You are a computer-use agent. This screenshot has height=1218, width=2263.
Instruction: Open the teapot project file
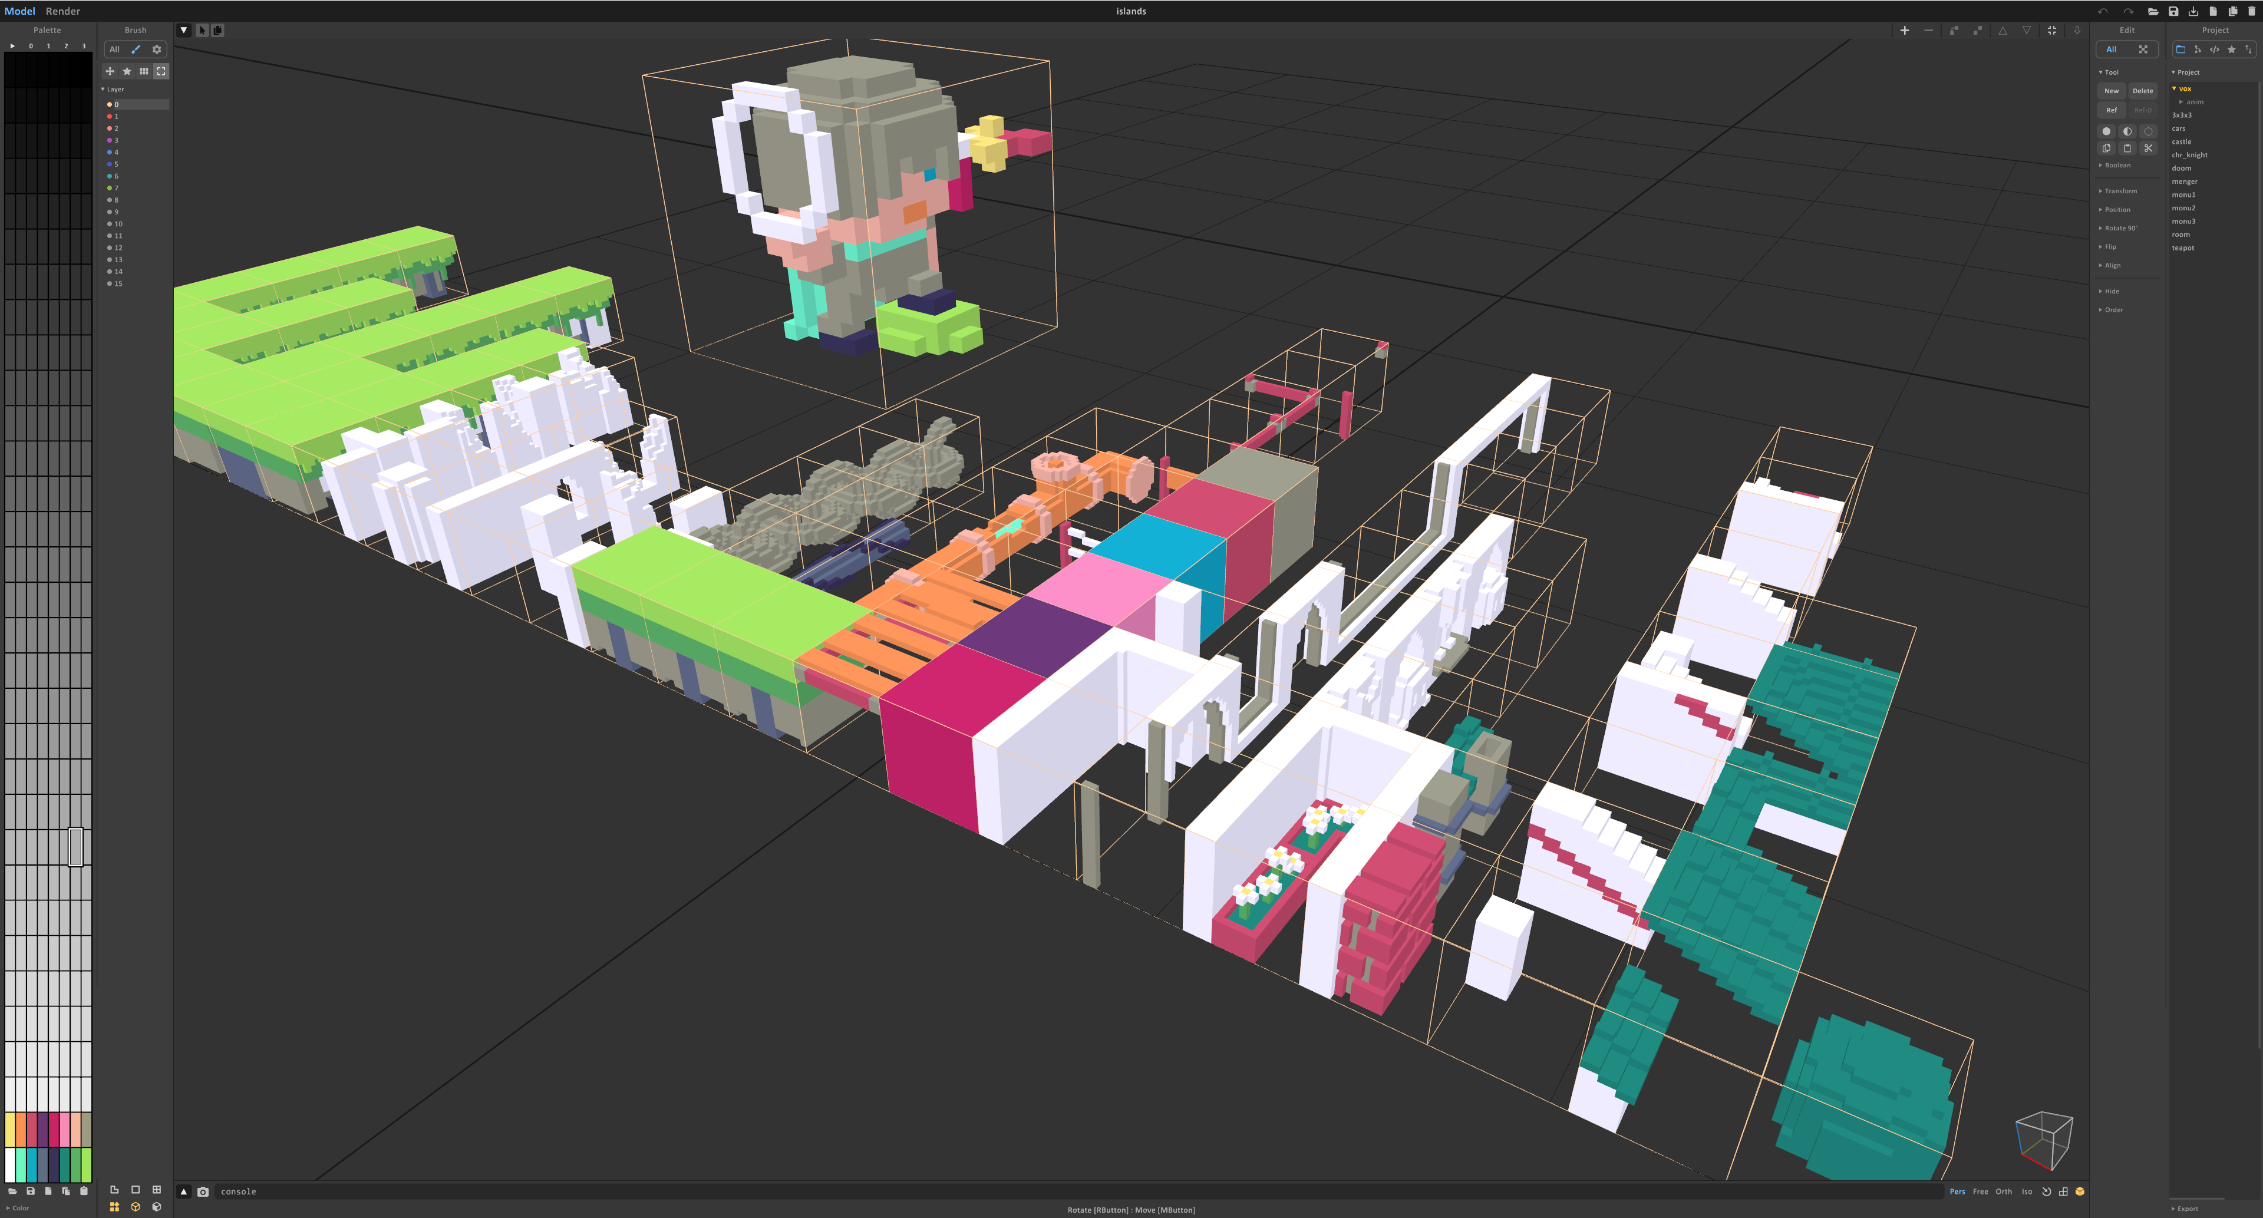(x=2183, y=247)
